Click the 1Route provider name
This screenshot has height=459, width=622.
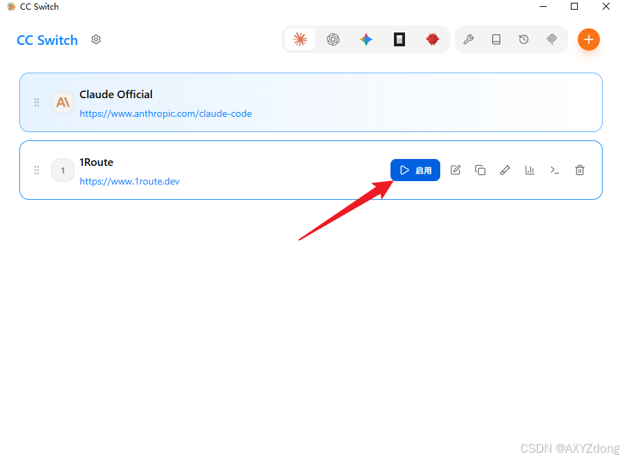pos(96,162)
